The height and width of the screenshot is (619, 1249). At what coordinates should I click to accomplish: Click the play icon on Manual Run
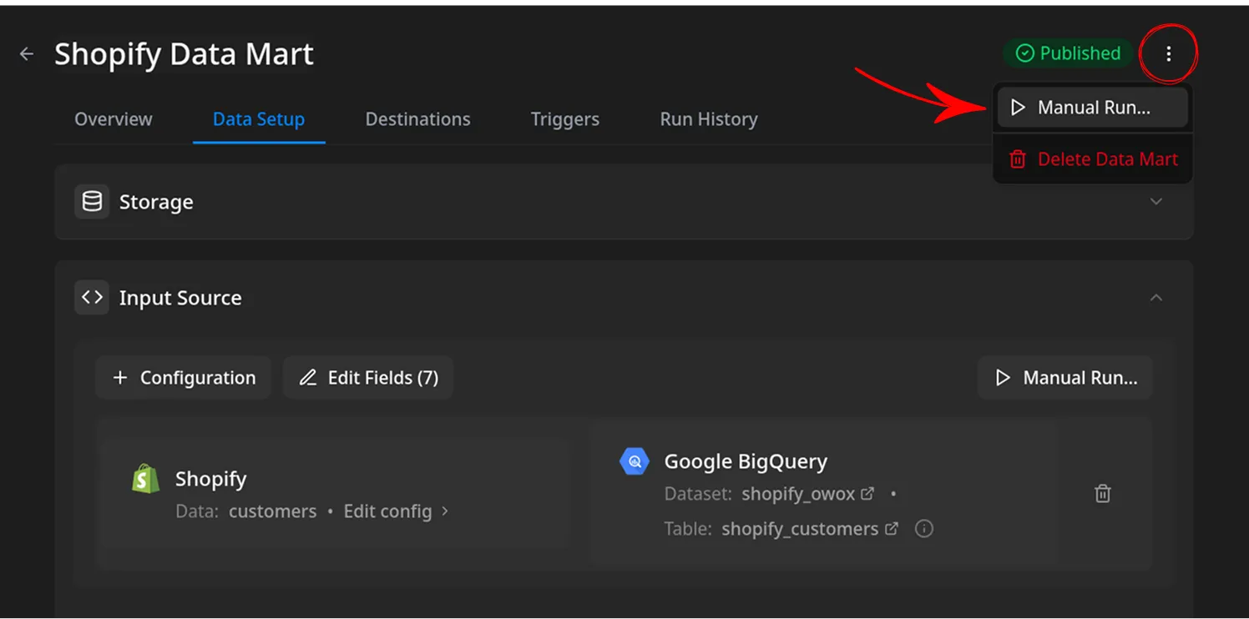(1017, 106)
